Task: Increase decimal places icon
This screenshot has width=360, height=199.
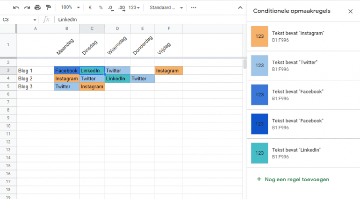Action: coord(122,8)
